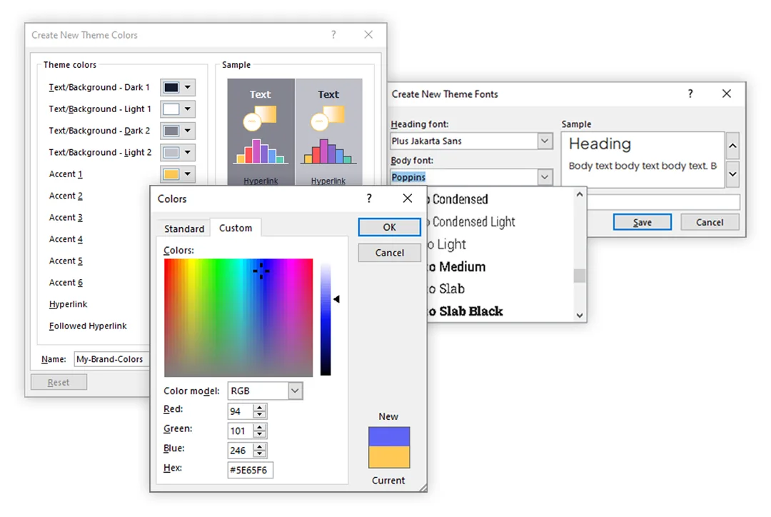The image size is (771, 517).
Task: Select the Medium font entry
Action: [500, 266]
